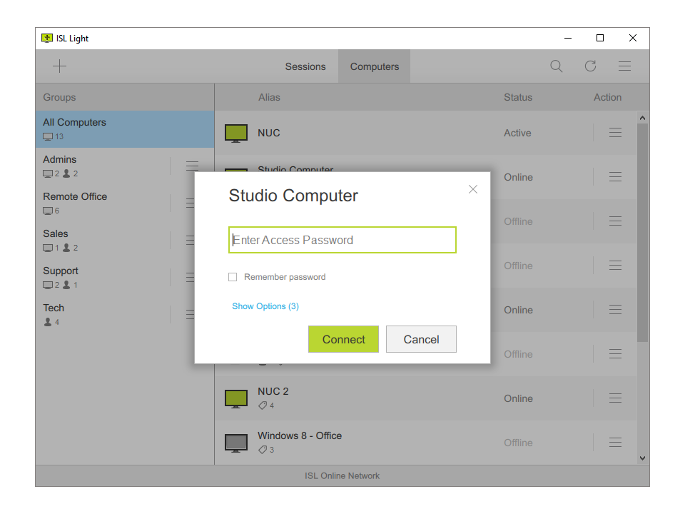Select the green computer icon next to NUC
This screenshot has height=514, width=685.
coord(235,133)
